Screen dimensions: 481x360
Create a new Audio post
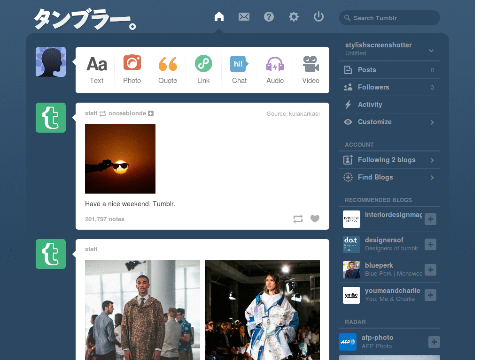pyautogui.click(x=275, y=70)
